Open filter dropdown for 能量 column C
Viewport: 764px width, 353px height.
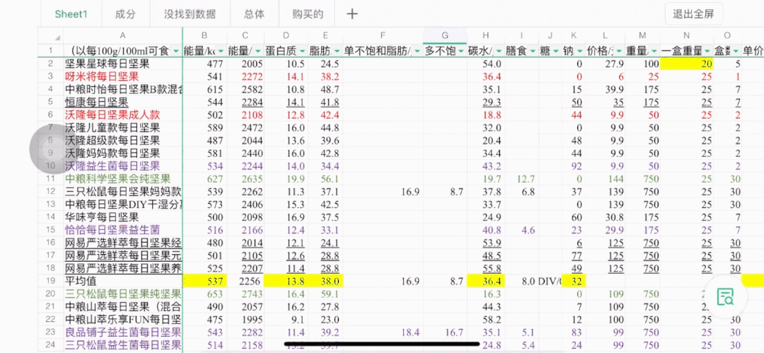pyautogui.click(x=257, y=51)
